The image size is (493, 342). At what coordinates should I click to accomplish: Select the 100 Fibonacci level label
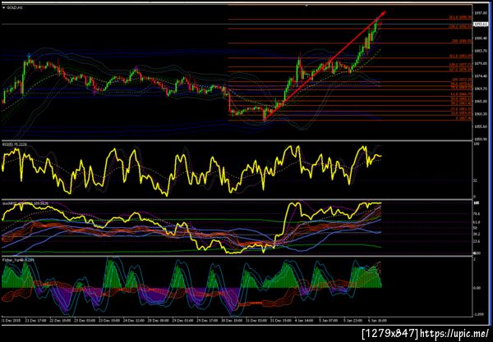(x=462, y=80)
